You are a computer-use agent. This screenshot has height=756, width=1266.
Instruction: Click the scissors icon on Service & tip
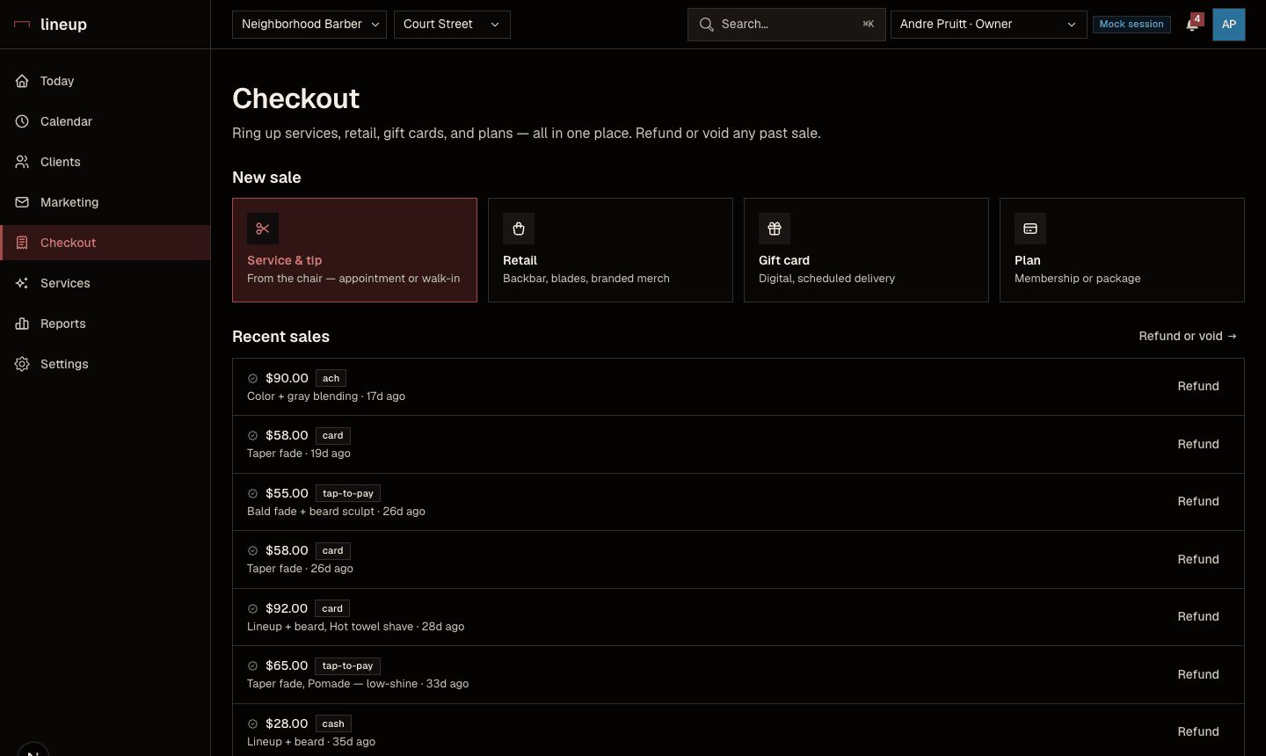pos(263,229)
